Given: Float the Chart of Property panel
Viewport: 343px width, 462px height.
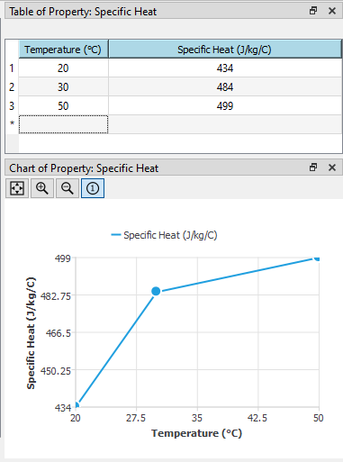Looking at the screenshot, I should (x=313, y=168).
